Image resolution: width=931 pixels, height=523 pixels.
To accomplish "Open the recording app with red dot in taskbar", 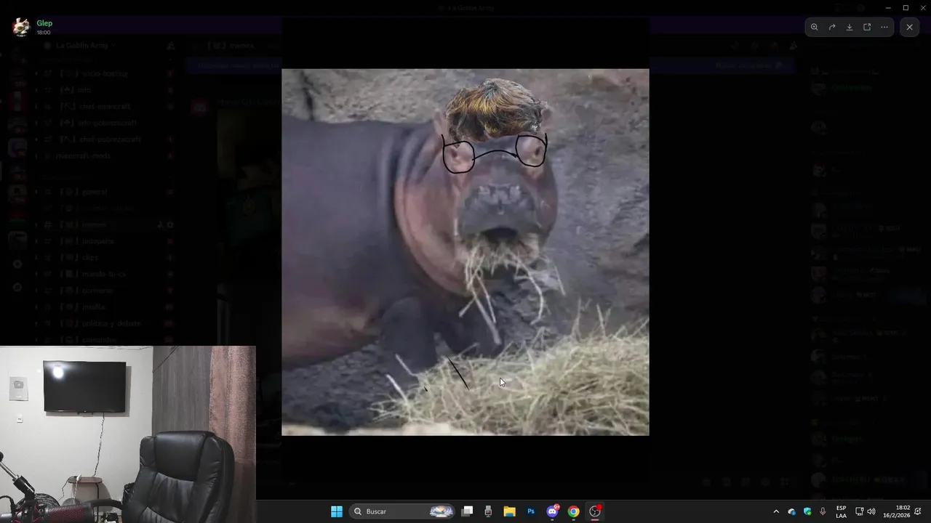I will [x=595, y=511].
